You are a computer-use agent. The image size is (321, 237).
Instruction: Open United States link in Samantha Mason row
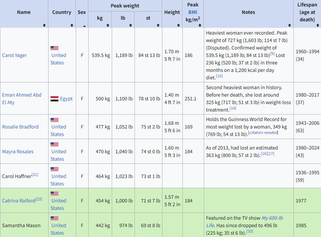(x=58, y=229)
